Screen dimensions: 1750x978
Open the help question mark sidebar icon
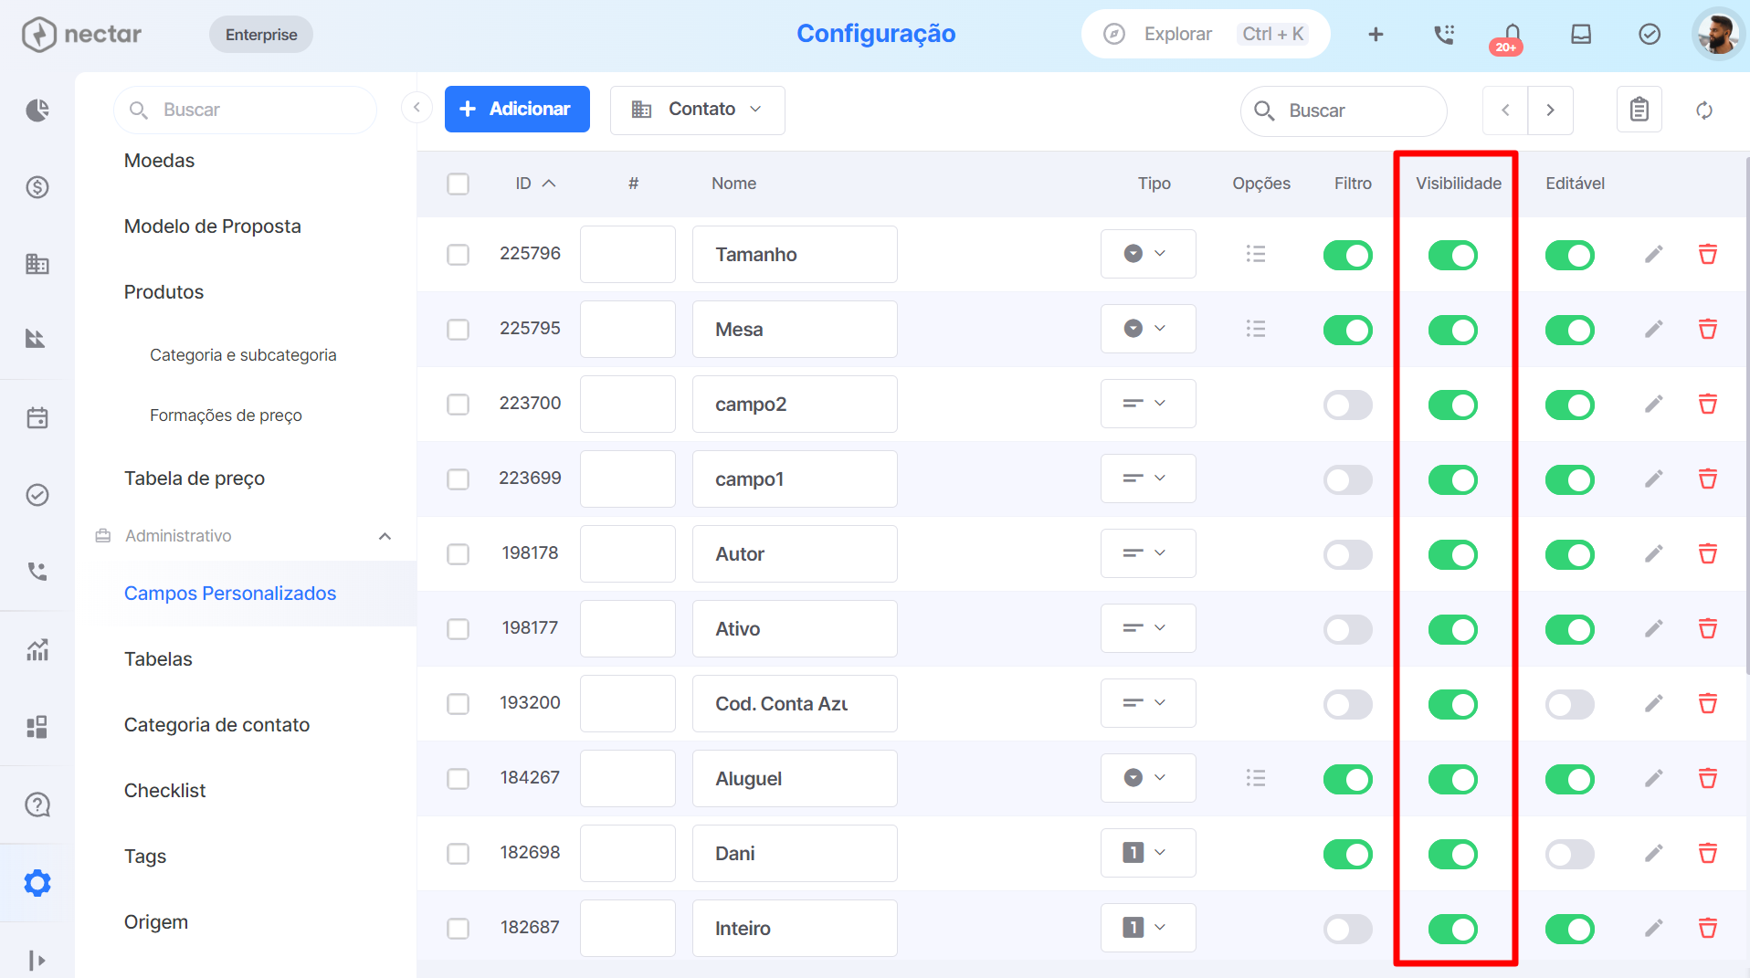click(x=37, y=804)
